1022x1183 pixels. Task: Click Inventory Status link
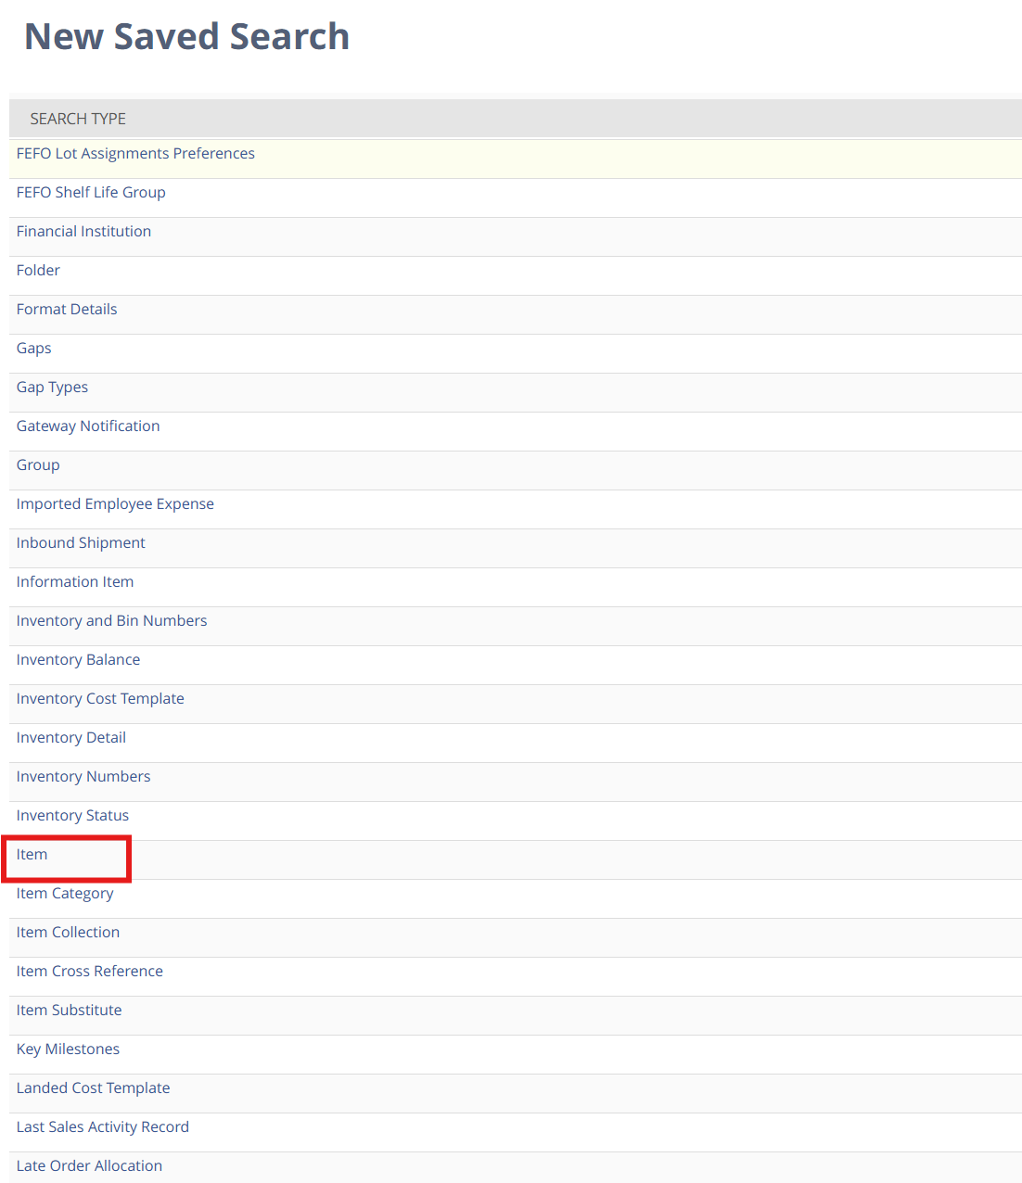point(72,816)
